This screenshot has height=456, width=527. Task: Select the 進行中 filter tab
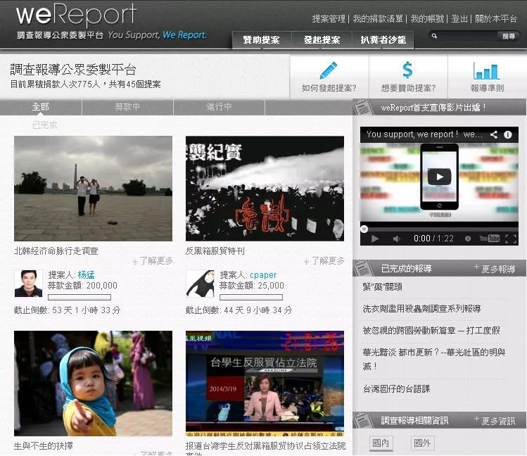click(219, 107)
